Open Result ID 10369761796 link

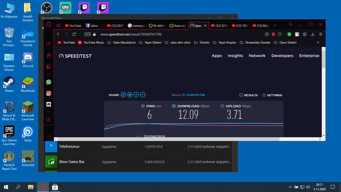pos(195,95)
